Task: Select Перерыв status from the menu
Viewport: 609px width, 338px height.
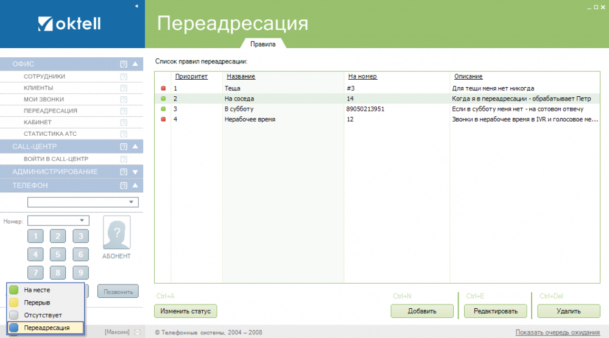Action: tap(37, 303)
